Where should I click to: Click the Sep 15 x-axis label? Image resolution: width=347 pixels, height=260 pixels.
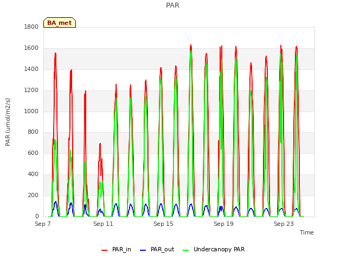point(163,224)
